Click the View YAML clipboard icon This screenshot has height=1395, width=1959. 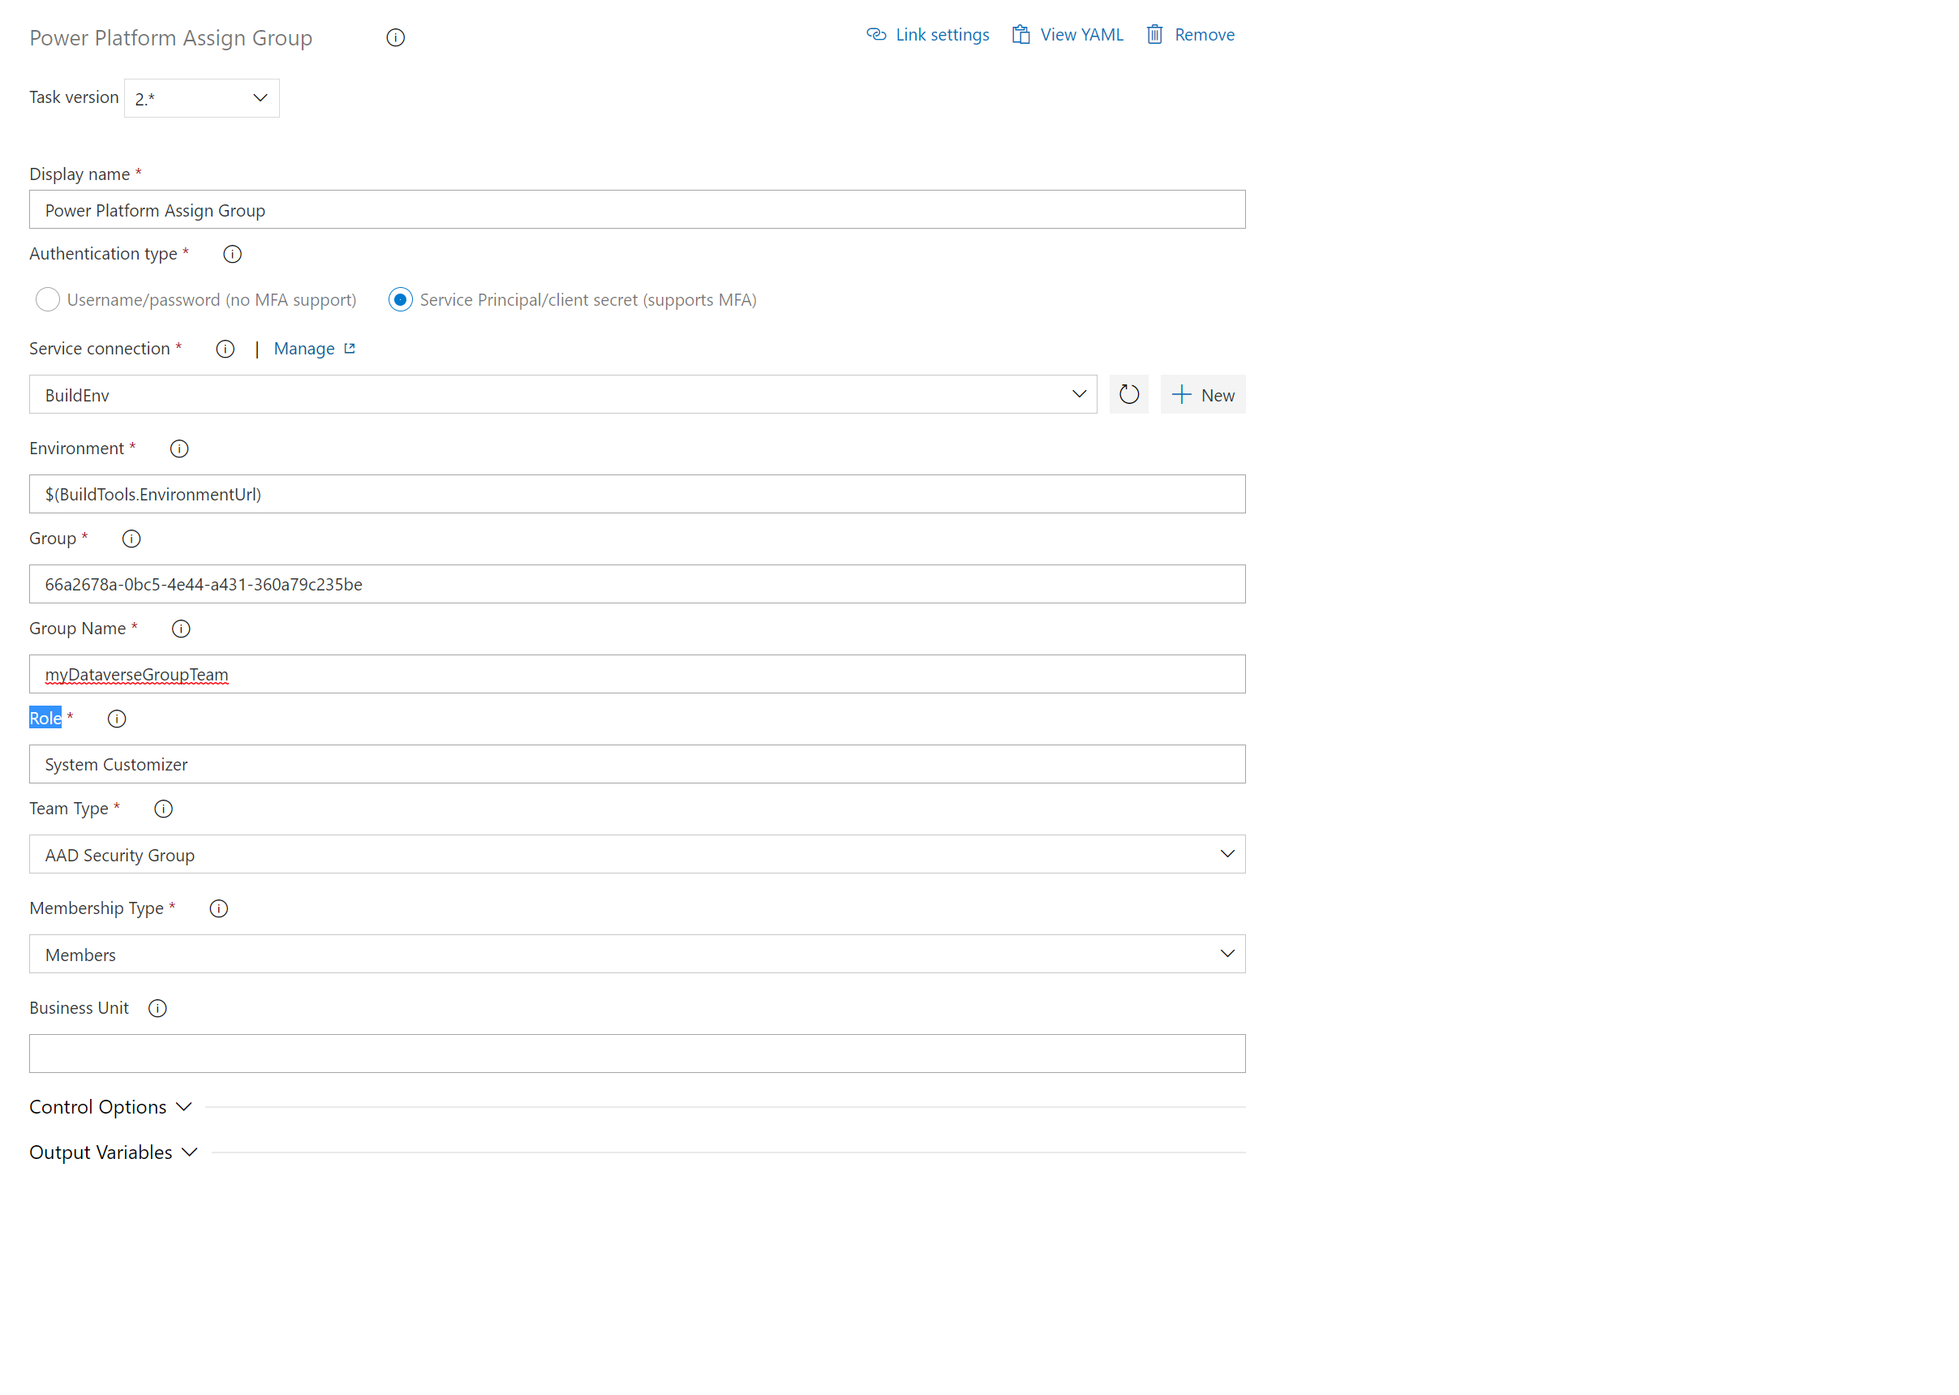click(x=1020, y=34)
